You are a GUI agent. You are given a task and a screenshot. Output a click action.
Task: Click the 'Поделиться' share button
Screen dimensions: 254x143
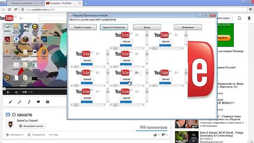(36, 135)
